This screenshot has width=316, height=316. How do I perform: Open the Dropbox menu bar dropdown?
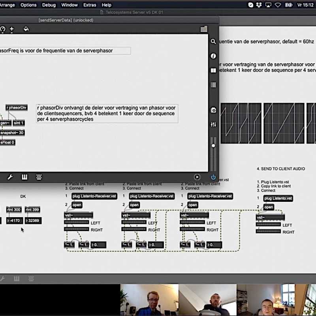259,5
